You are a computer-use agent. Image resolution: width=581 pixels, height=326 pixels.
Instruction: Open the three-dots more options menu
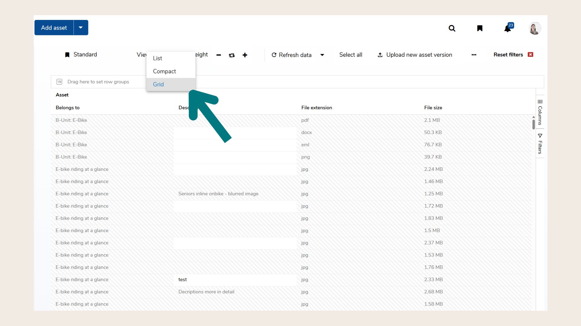474,55
